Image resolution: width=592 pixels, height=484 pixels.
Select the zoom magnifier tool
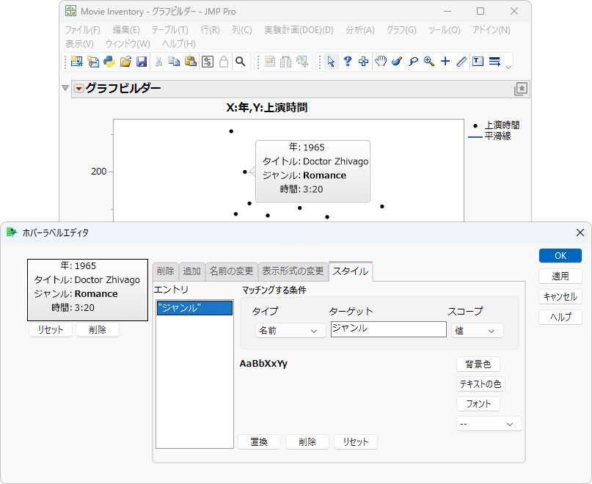click(429, 61)
